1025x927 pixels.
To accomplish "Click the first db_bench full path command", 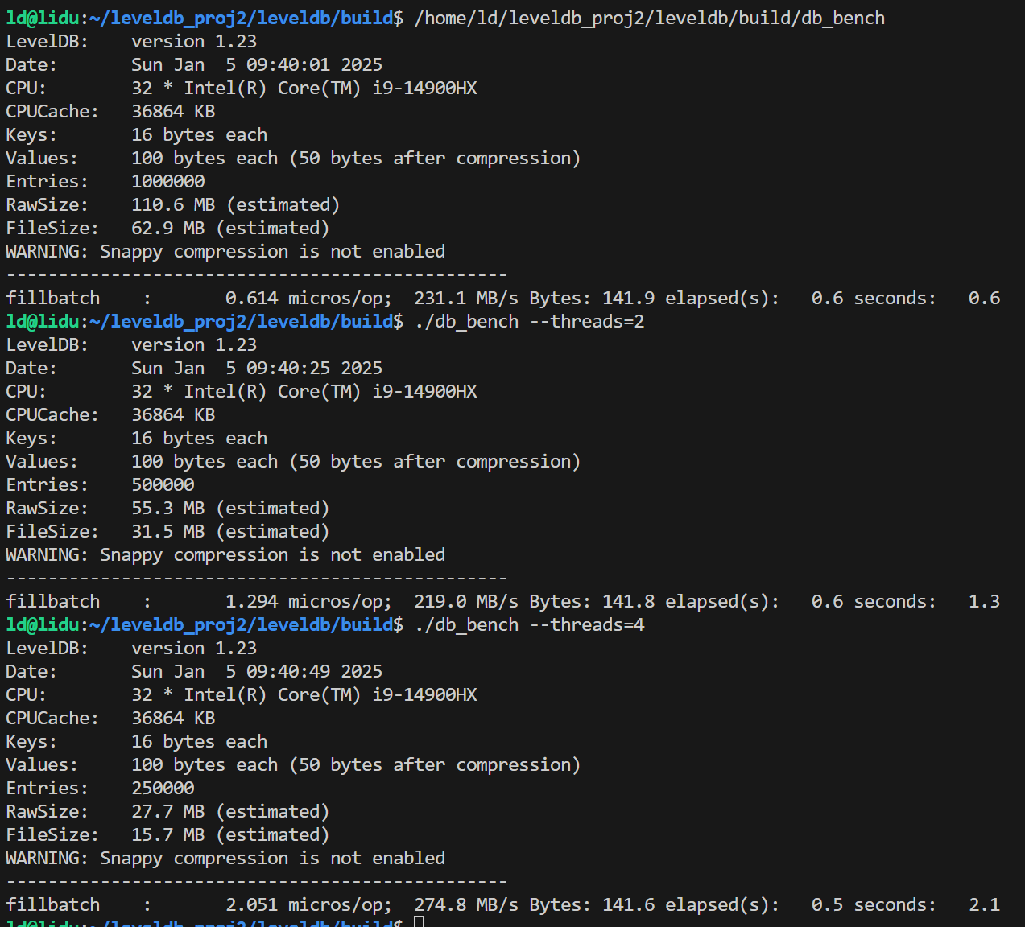I will click(x=650, y=18).
